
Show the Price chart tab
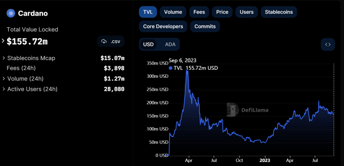point(222,12)
